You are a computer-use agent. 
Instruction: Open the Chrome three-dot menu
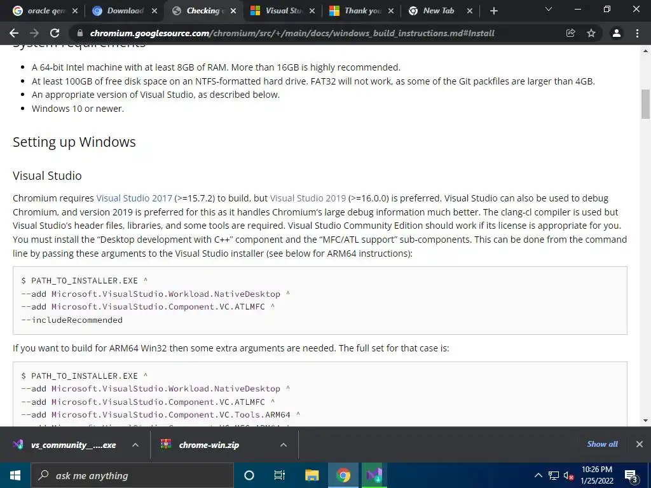coord(637,33)
